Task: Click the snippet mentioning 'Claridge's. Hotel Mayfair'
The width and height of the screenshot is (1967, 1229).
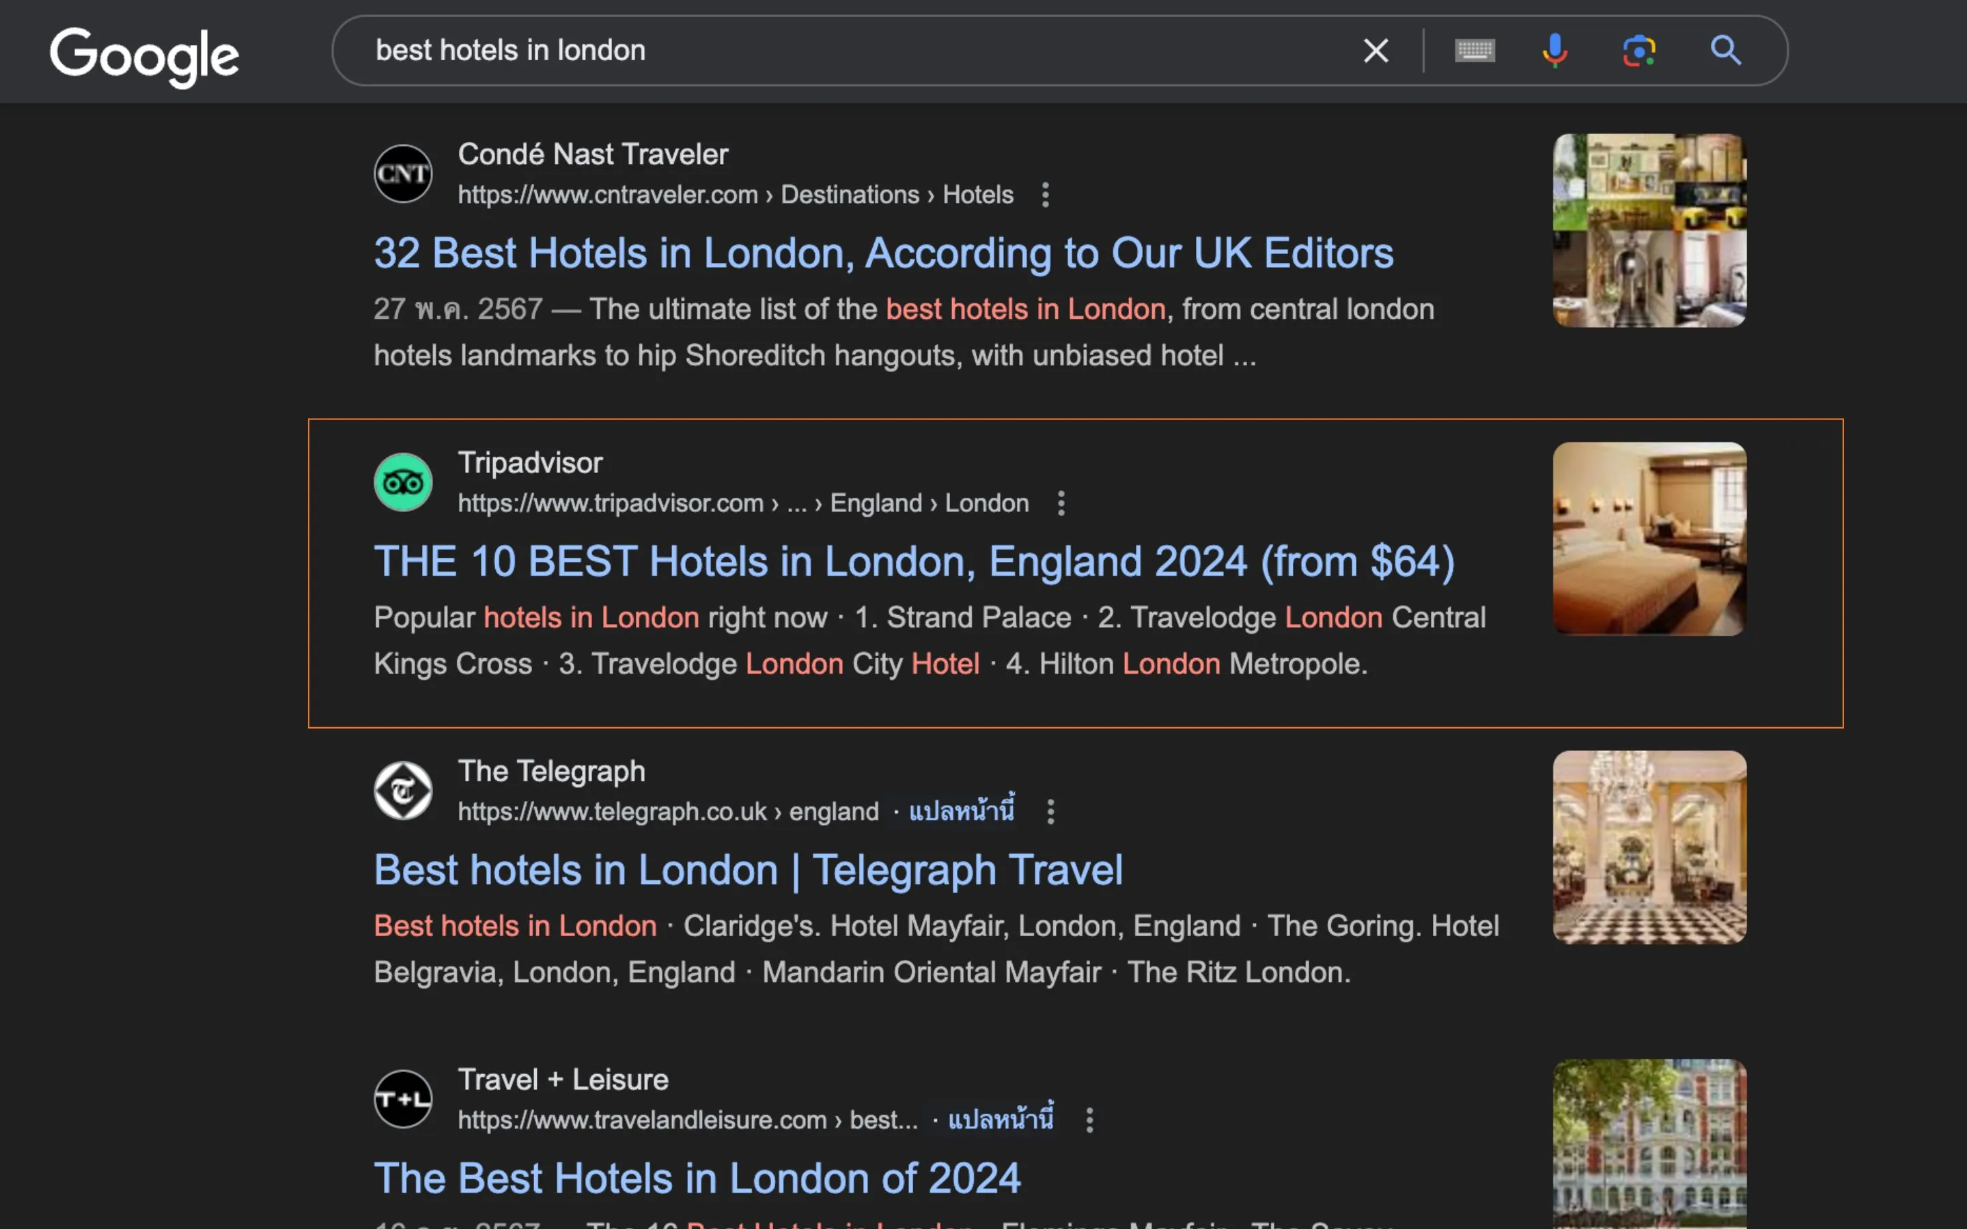Action: click(x=936, y=949)
